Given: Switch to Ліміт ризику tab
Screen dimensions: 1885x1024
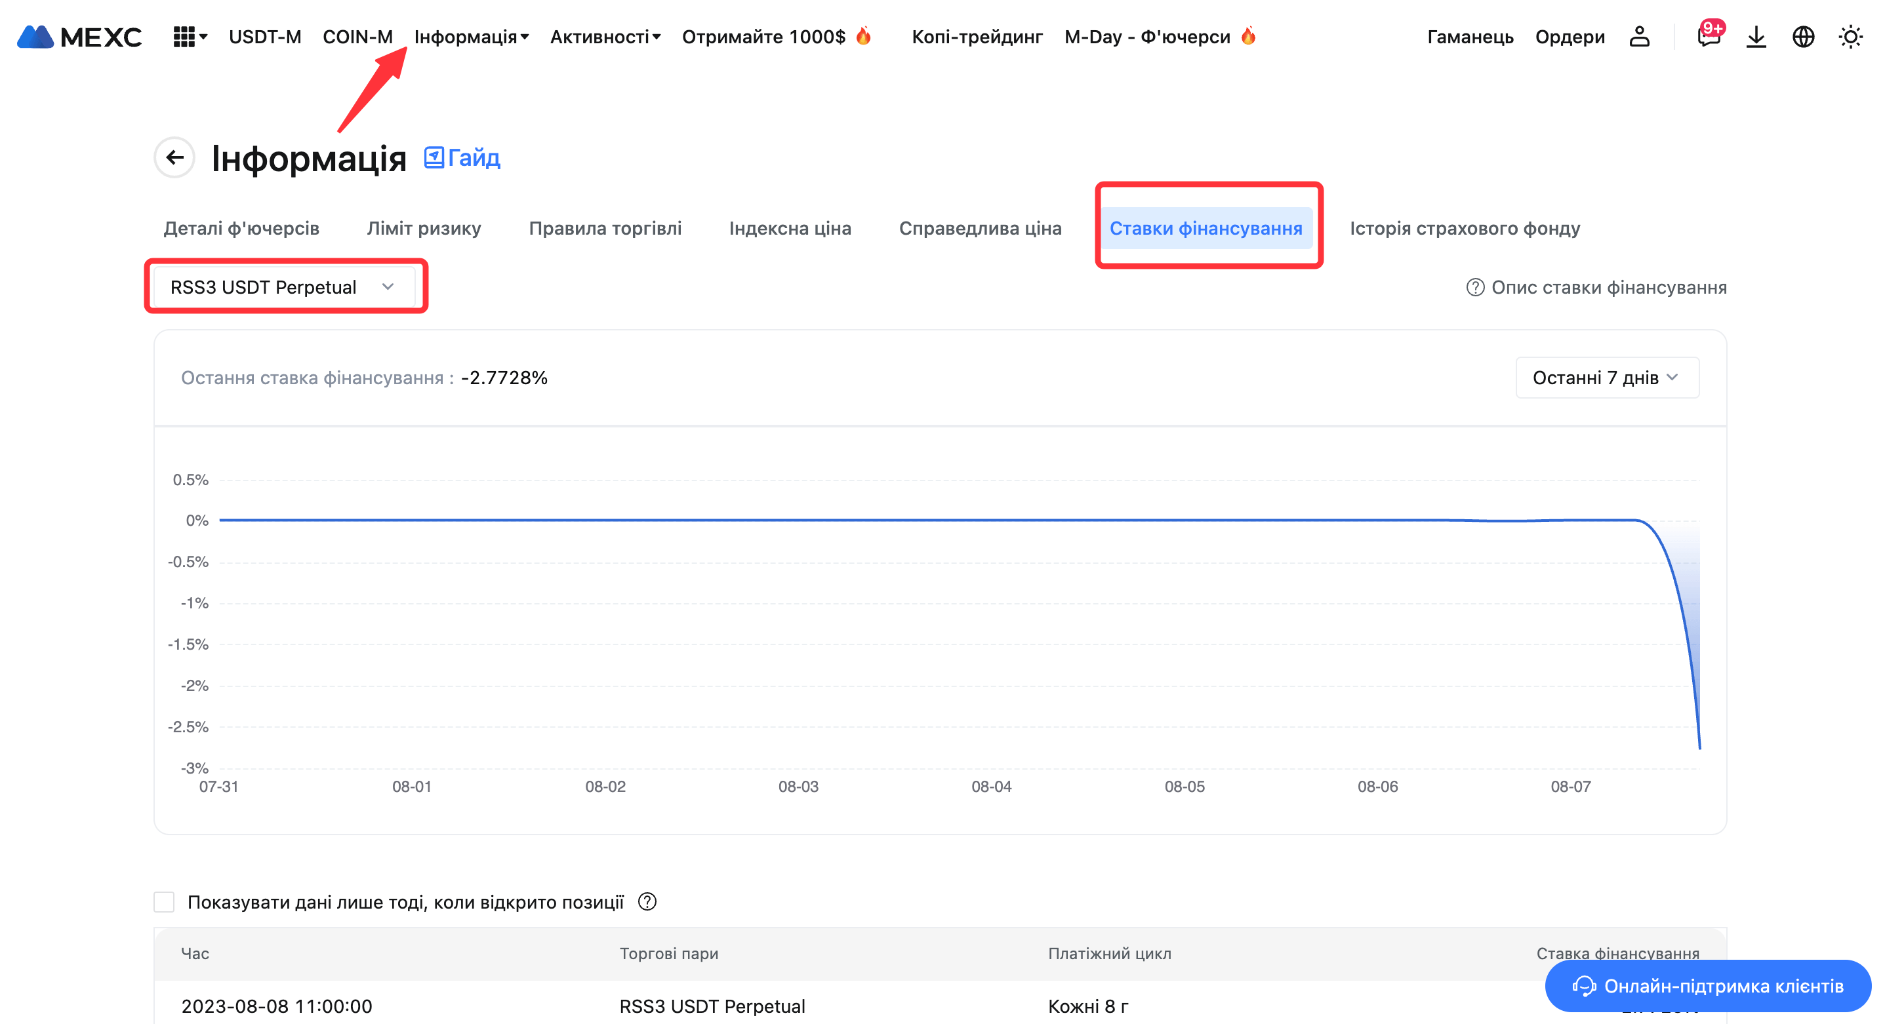Looking at the screenshot, I should 424,228.
